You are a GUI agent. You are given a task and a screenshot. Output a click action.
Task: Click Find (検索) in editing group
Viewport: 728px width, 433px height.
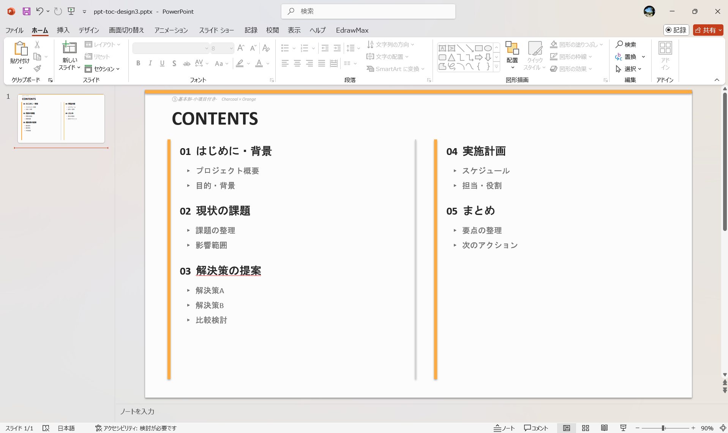coord(626,44)
